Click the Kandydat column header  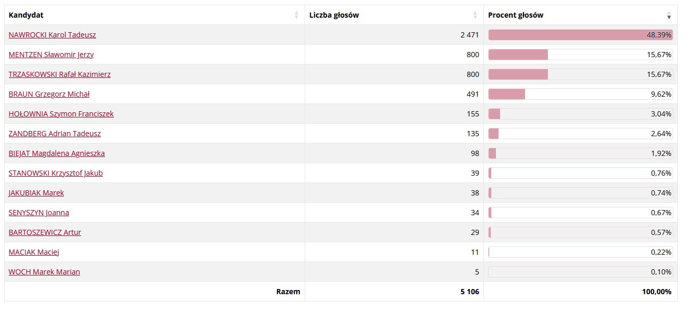click(x=155, y=15)
